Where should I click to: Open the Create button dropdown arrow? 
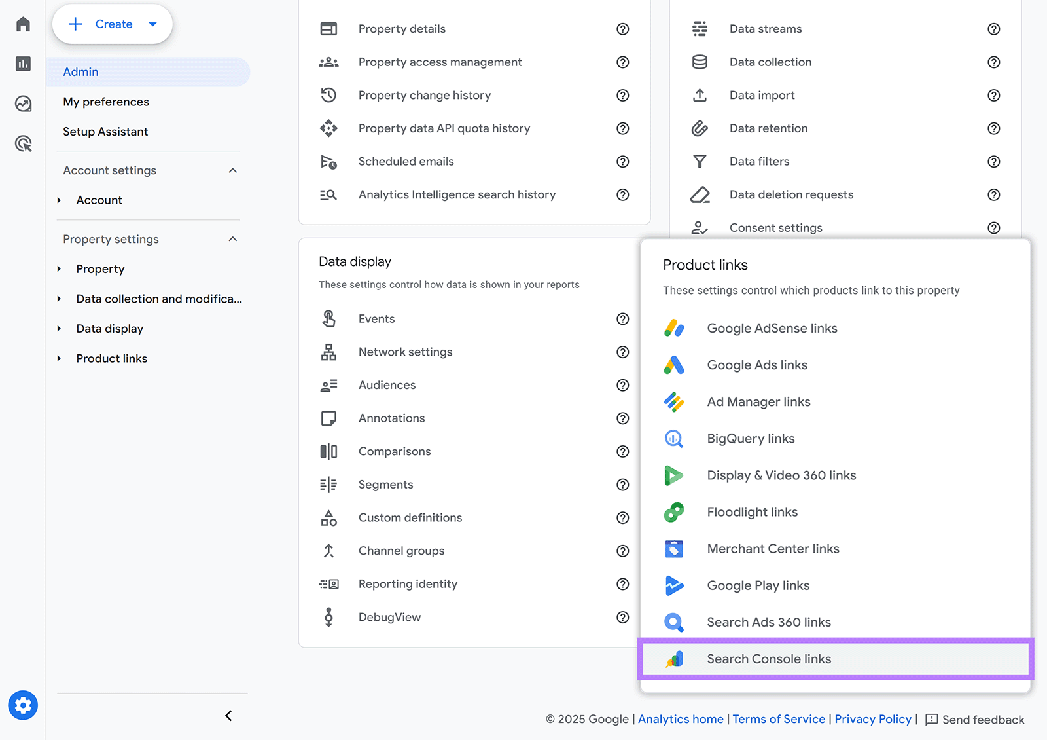click(x=153, y=24)
